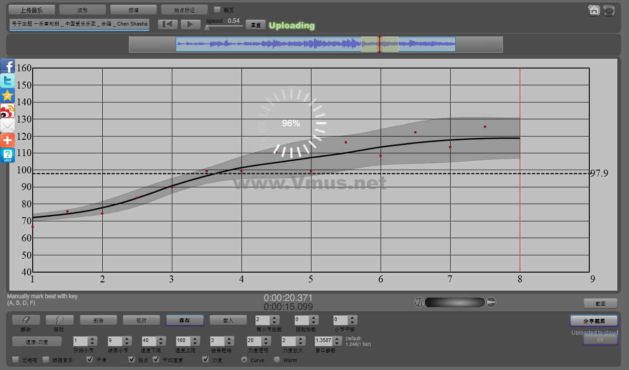This screenshot has height=370, width=629.
Task: Open the email envelope share icon
Action: point(7,126)
